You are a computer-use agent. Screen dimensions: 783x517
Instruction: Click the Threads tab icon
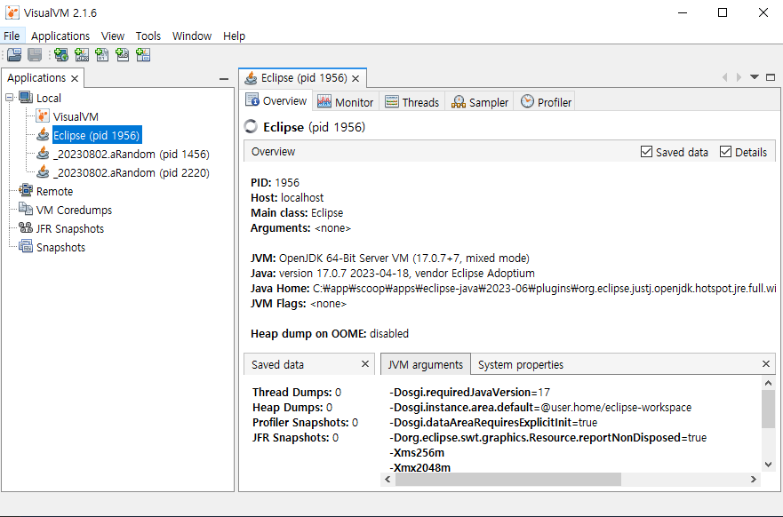(391, 102)
